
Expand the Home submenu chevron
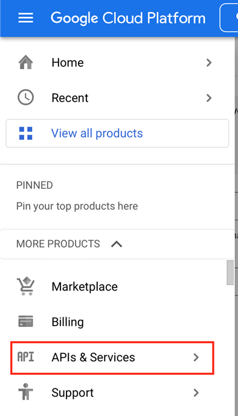click(x=209, y=63)
